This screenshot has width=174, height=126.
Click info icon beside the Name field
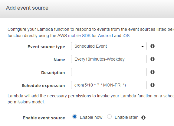[153, 59]
